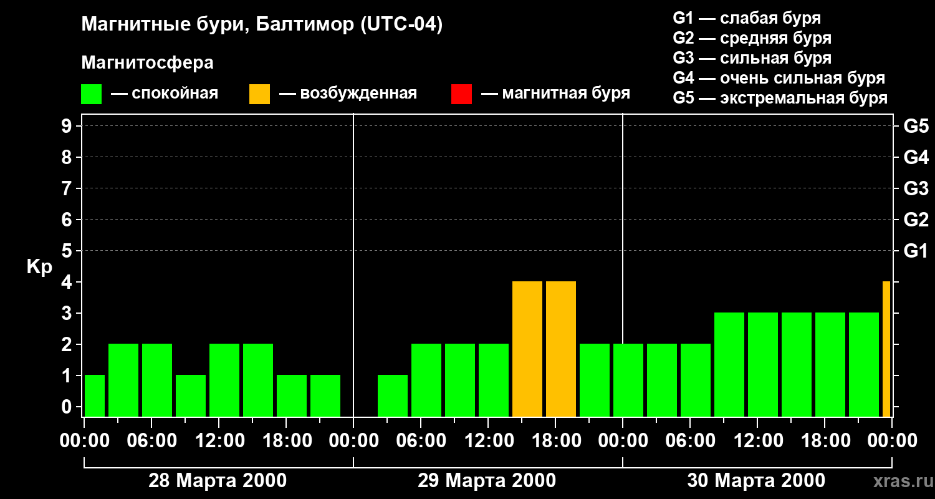This screenshot has width=935, height=499.
Task: Click the 30 Марта 2000 date label
Action: [756, 481]
